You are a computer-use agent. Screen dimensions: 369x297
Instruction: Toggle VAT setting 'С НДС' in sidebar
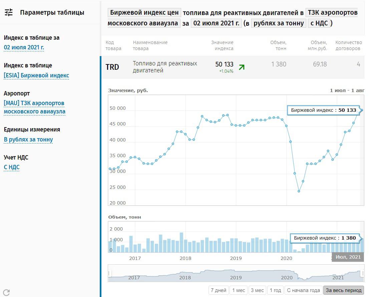coord(12,167)
